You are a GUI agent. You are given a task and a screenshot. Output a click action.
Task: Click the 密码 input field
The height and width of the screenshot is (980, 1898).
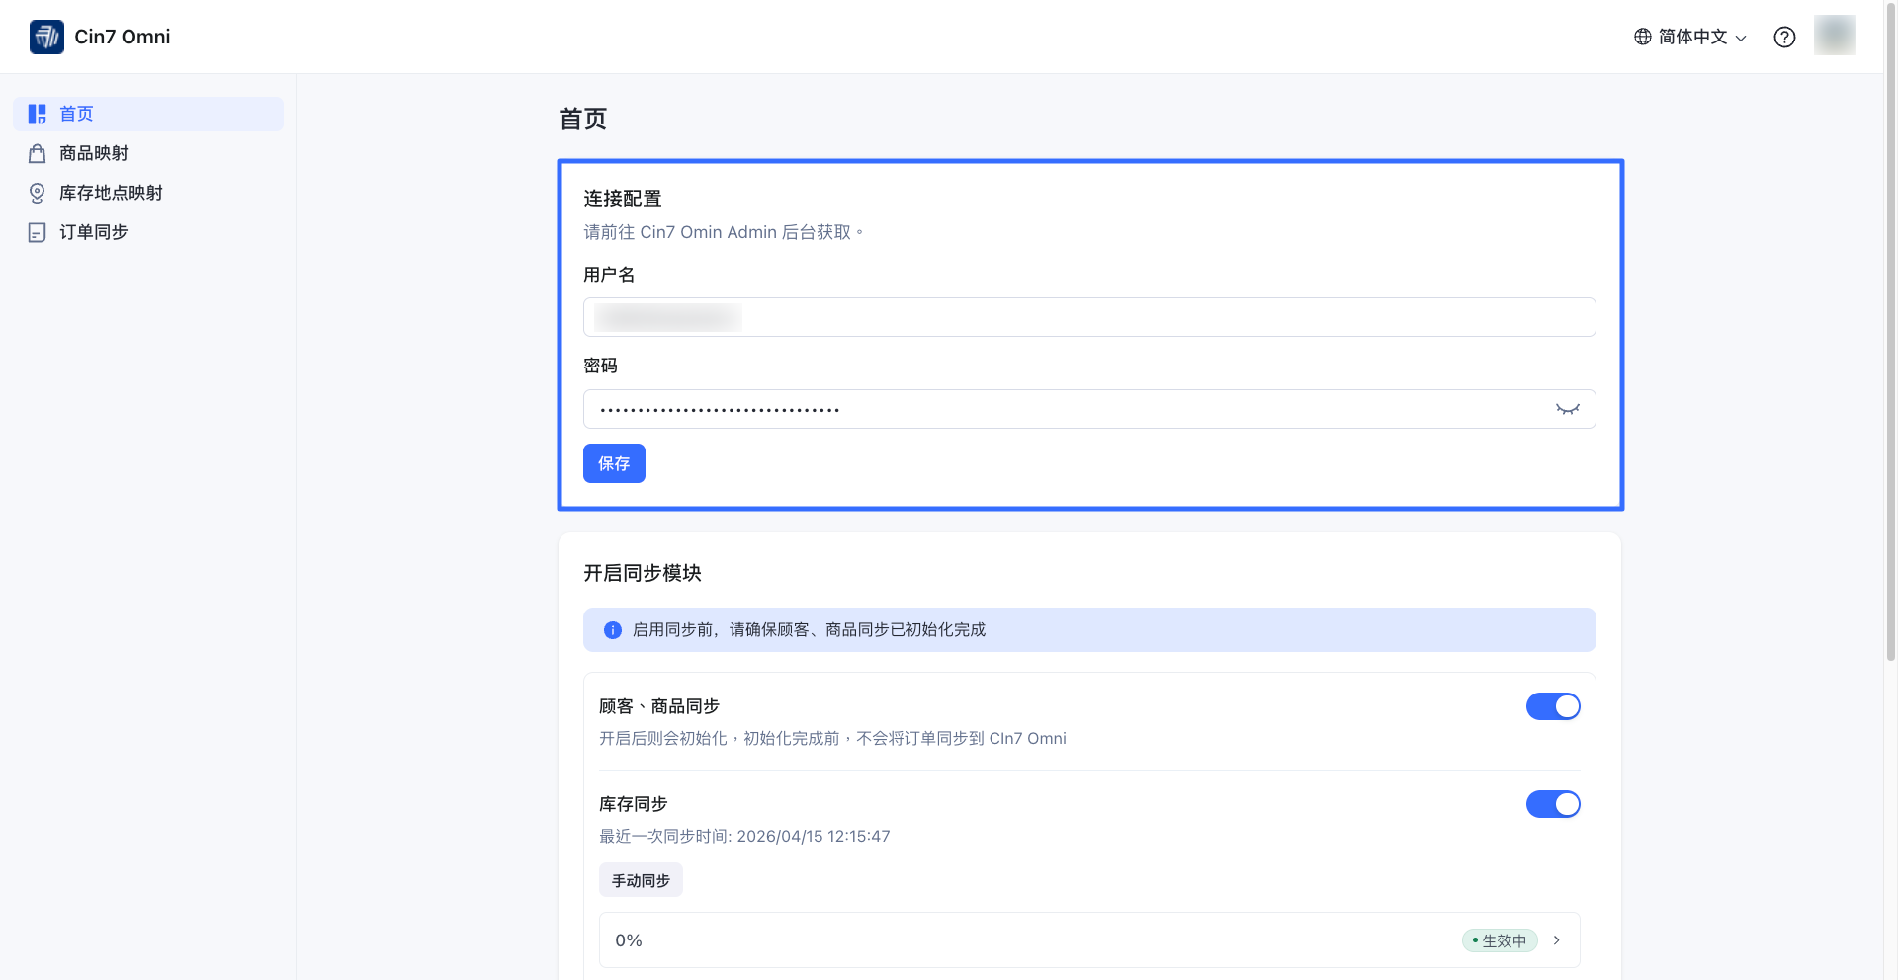pyautogui.click(x=1089, y=409)
